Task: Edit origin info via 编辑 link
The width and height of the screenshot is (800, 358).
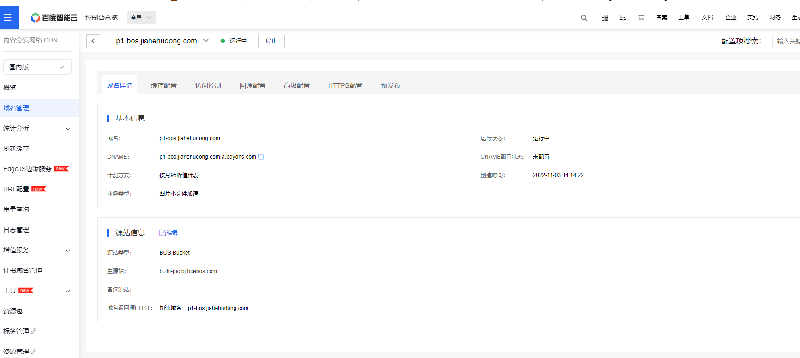Action: coord(168,233)
